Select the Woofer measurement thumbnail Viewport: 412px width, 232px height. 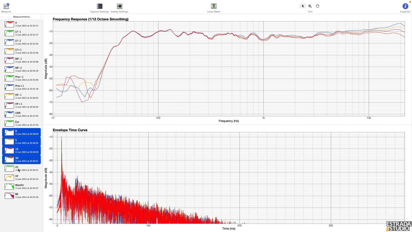tap(9, 187)
